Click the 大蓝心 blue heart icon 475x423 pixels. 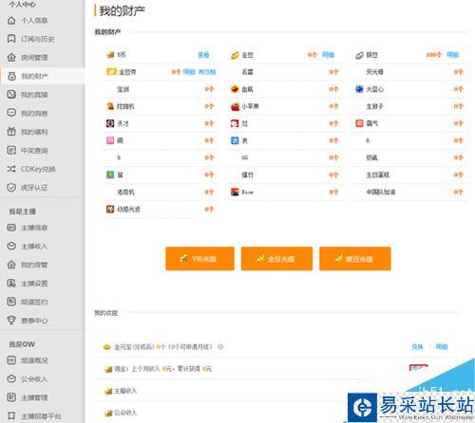pos(359,89)
